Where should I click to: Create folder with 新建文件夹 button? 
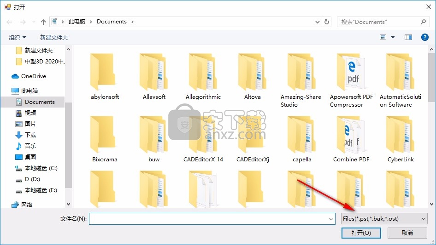click(x=54, y=37)
